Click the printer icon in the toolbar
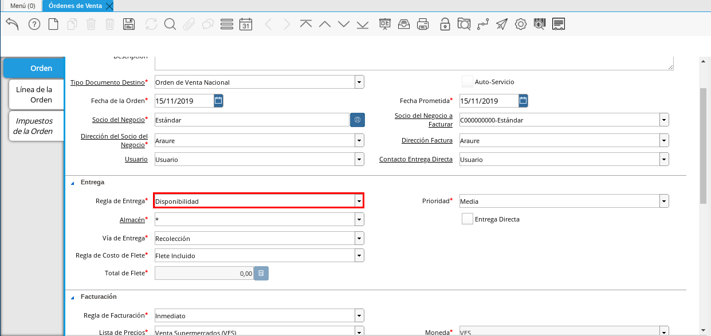Viewport: 711px width, 336px height. 423,24
